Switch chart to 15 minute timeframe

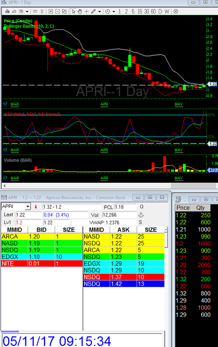[140, 11]
